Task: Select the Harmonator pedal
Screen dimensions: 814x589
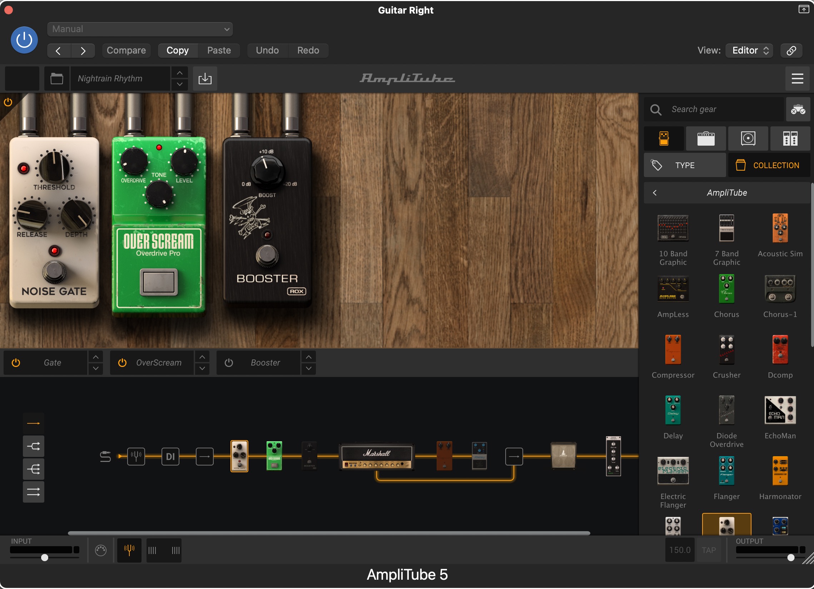Action: coord(780,479)
